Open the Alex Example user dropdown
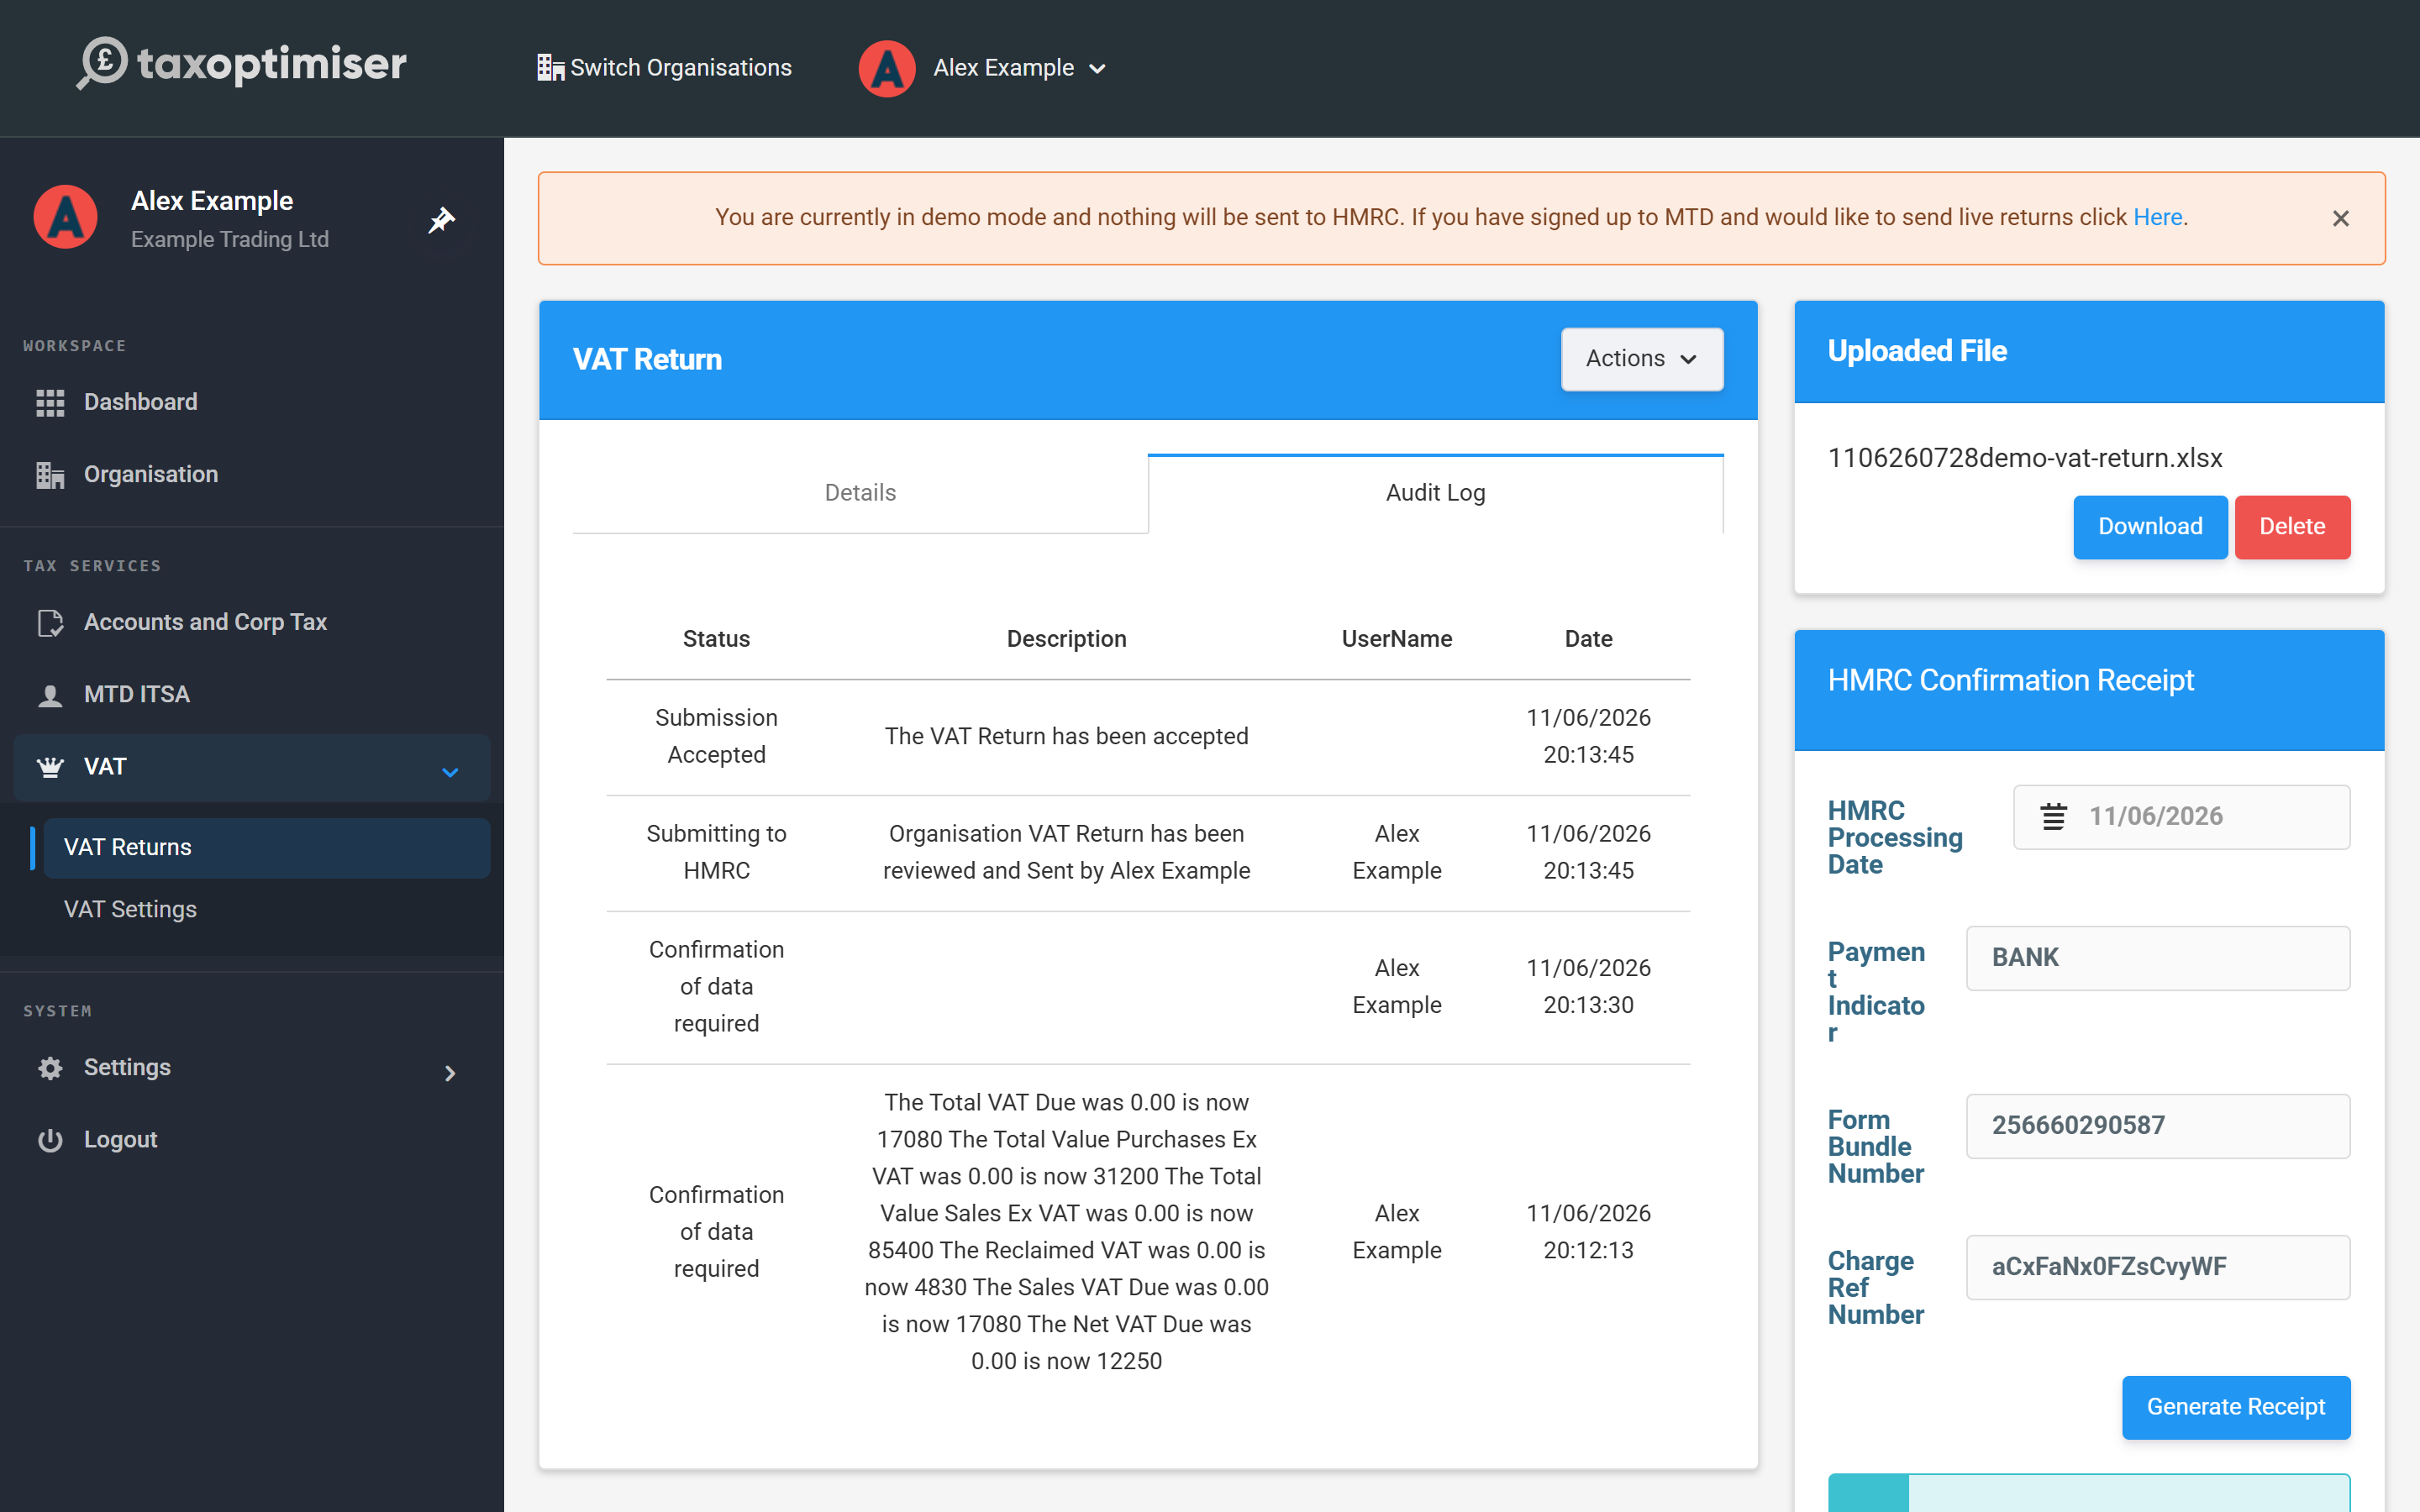This screenshot has height=1512, width=2420. (x=1019, y=68)
